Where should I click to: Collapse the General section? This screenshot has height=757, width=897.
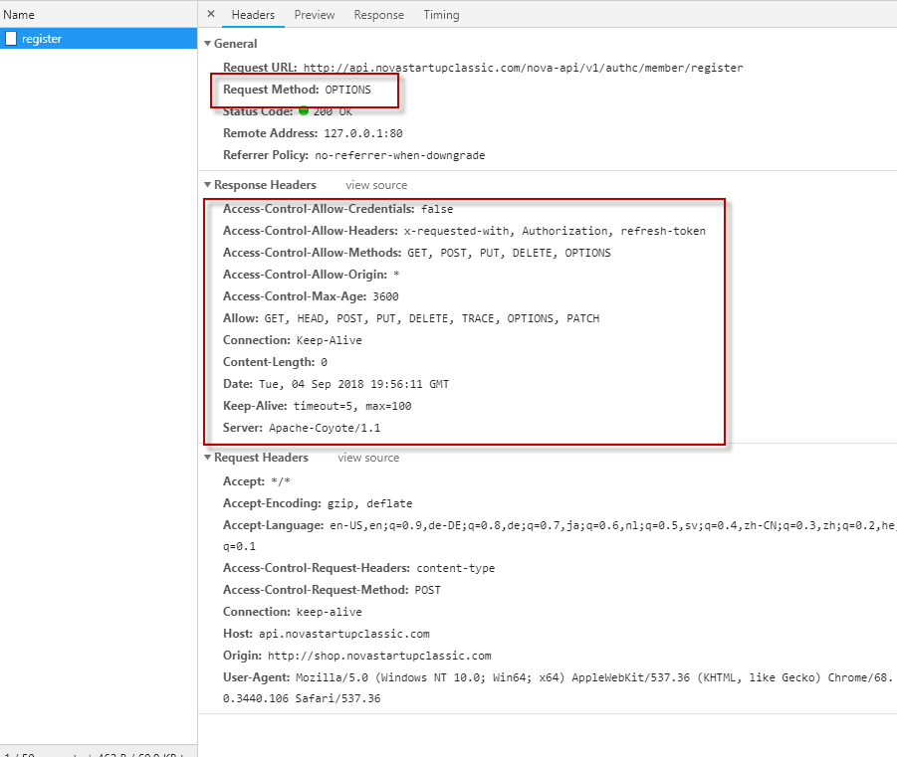coord(208,44)
